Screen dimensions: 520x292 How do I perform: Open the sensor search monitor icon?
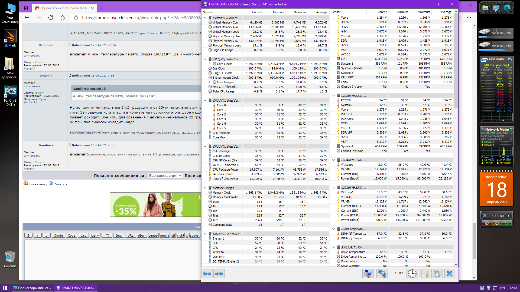pos(368,274)
